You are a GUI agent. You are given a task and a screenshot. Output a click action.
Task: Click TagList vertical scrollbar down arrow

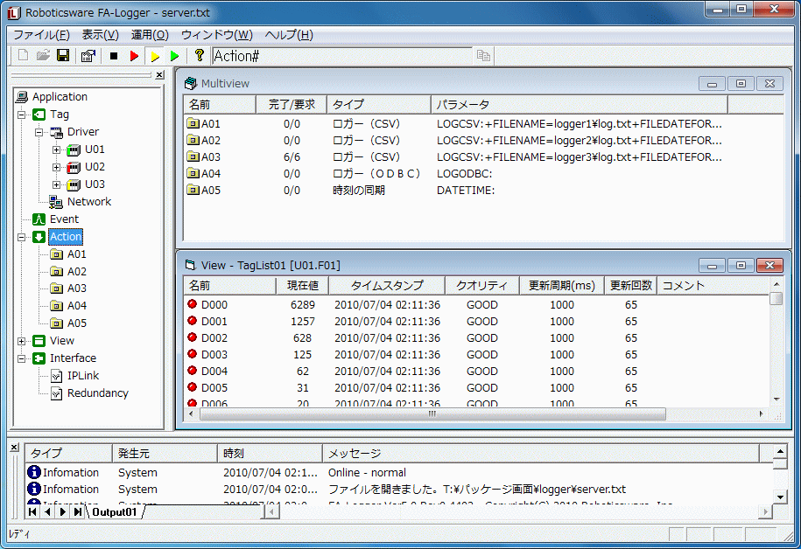[776, 400]
